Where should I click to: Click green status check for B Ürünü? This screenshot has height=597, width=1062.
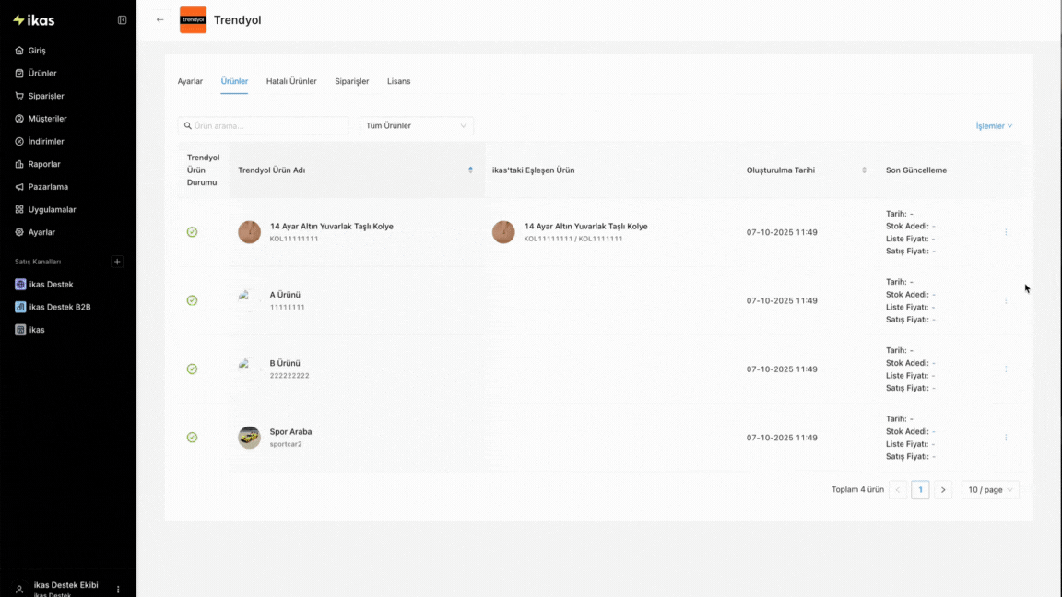point(192,369)
